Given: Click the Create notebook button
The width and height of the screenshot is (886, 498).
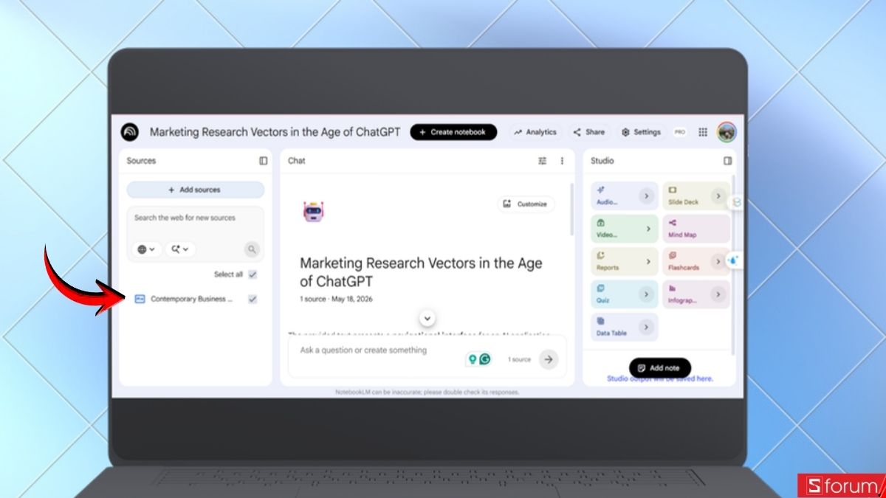Looking at the screenshot, I should click(x=453, y=132).
